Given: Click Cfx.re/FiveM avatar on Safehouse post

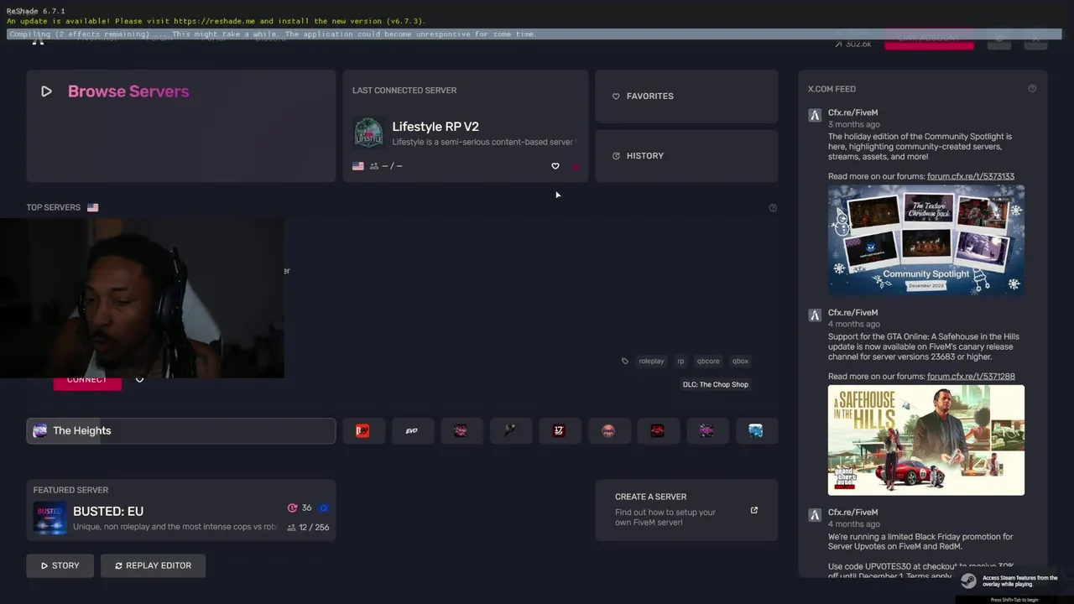Looking at the screenshot, I should click(x=815, y=315).
